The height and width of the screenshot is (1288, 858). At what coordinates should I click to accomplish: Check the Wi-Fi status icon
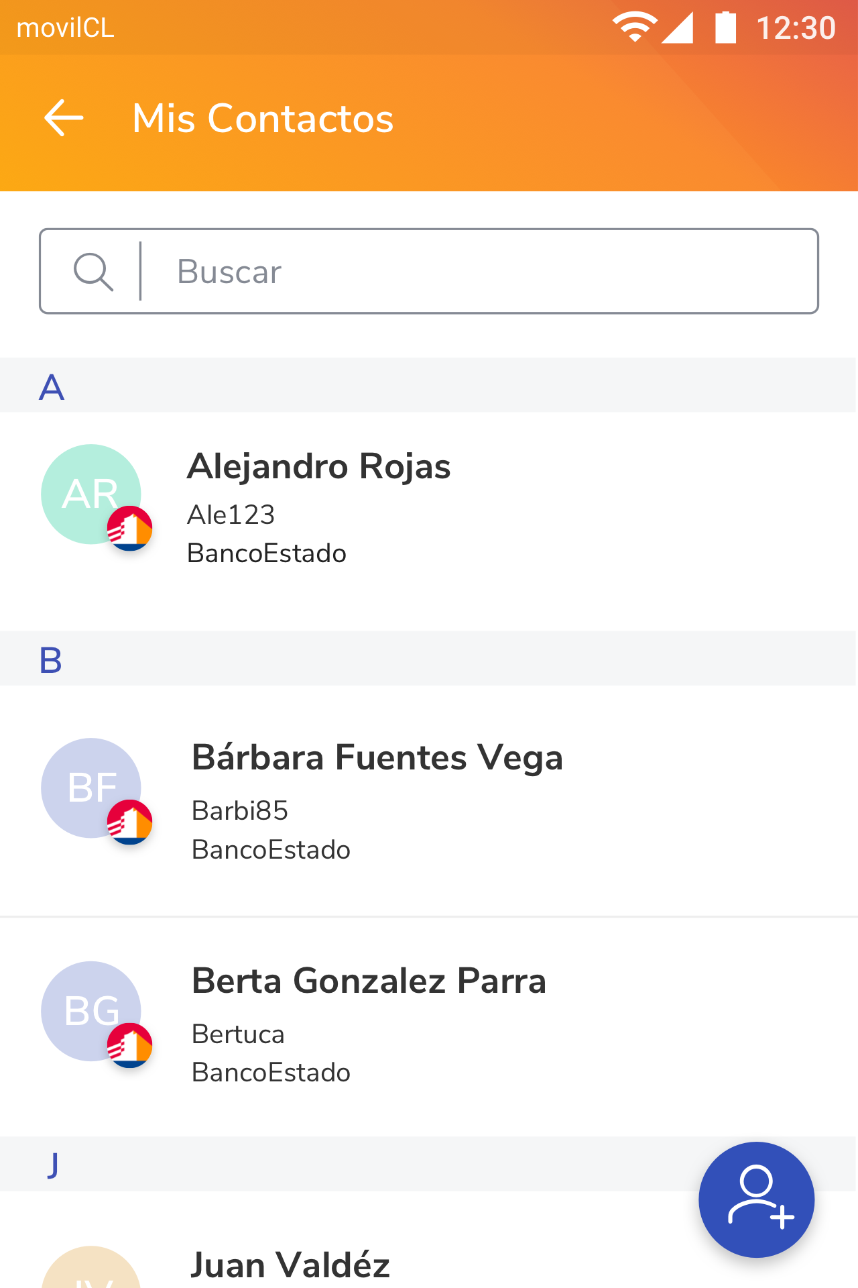(x=633, y=28)
